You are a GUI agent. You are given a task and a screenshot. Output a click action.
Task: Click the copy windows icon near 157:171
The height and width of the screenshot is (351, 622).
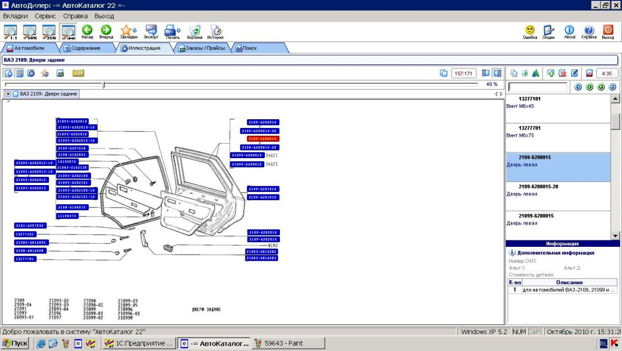pyautogui.click(x=444, y=73)
